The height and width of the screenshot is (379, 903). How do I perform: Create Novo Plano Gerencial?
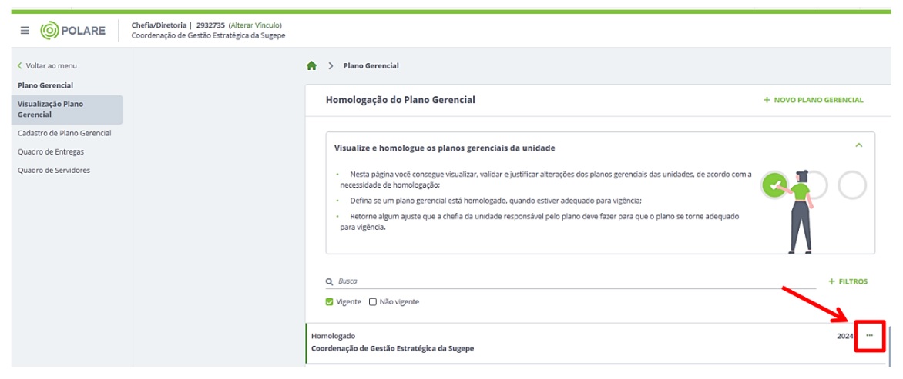813,100
